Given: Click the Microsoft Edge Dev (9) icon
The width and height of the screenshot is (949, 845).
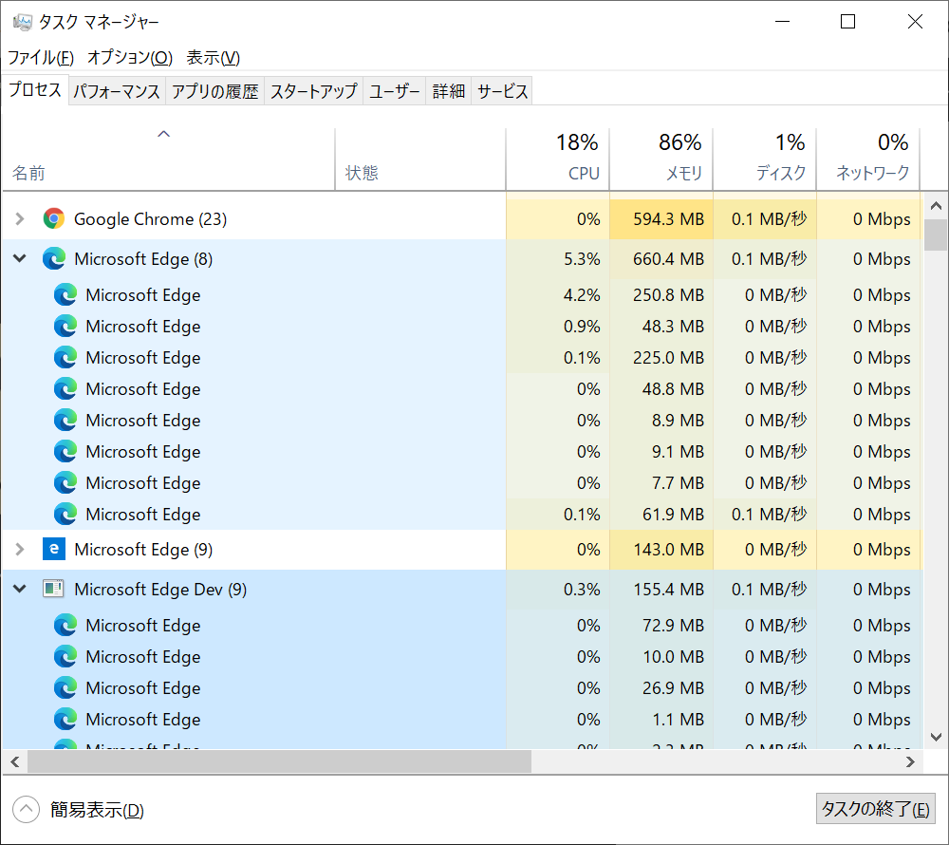Looking at the screenshot, I should [x=54, y=589].
